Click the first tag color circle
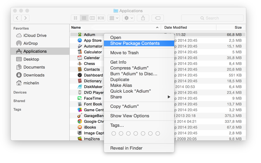261x163 pixels. [114, 133]
